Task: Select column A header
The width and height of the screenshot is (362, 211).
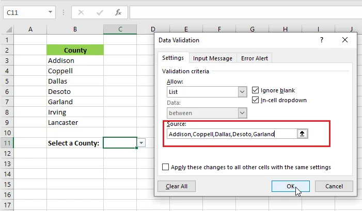Action: pyautogui.click(x=30, y=29)
